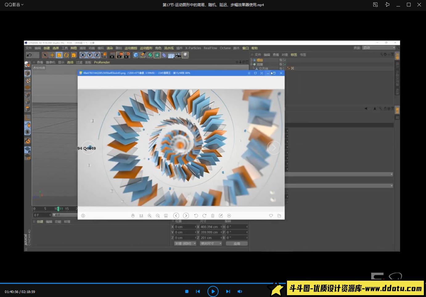Click render to picture viewer icon
Screen dimensions: 426x297
[120, 55]
